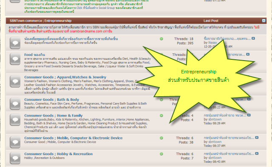
Task: Click 'SBNTown commerce ; Entrepreneurship' header title
Action: (x=41, y=21)
